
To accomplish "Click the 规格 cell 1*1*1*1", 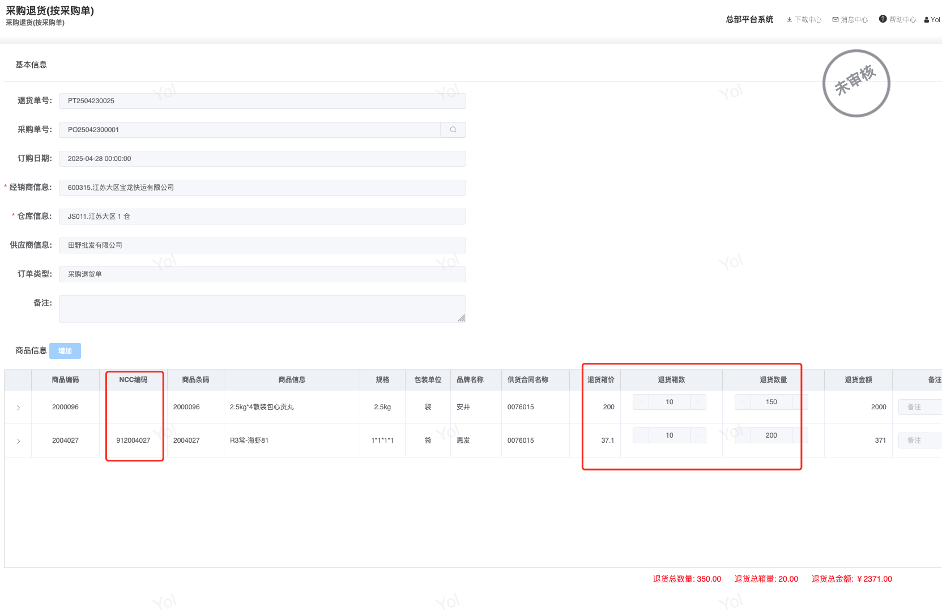I will pos(382,440).
